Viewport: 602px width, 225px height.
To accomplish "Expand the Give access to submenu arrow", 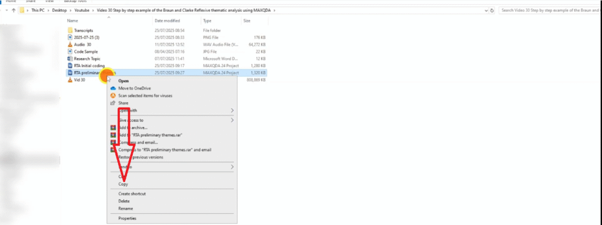I will click(x=232, y=120).
